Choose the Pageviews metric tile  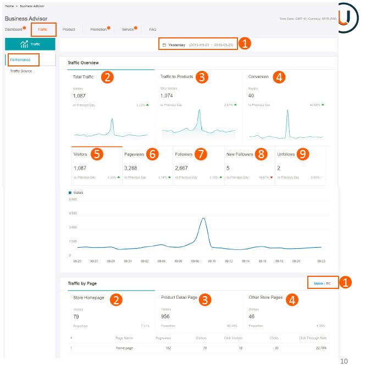(147, 166)
